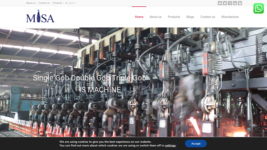This screenshot has height=150, width=267.
Task: Select the Home menu item
Action: tap(139, 17)
